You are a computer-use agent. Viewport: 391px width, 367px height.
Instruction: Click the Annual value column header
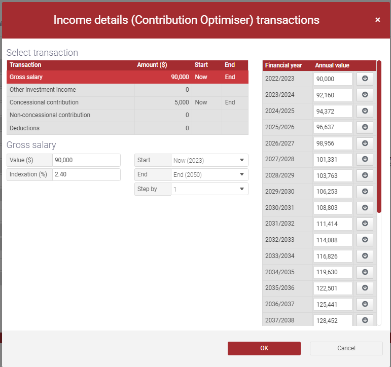coord(332,65)
